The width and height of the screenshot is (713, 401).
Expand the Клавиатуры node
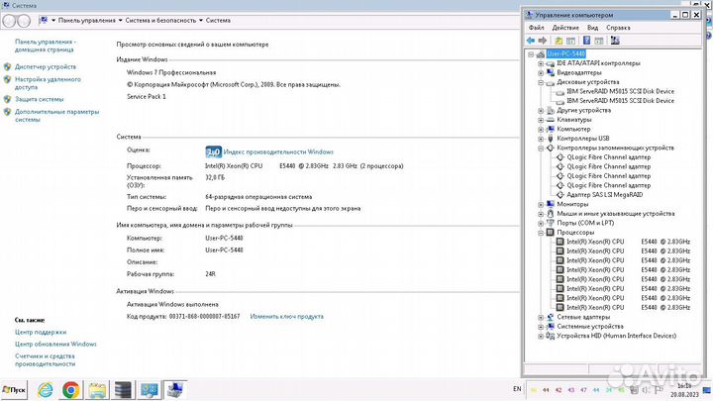pyautogui.click(x=541, y=120)
